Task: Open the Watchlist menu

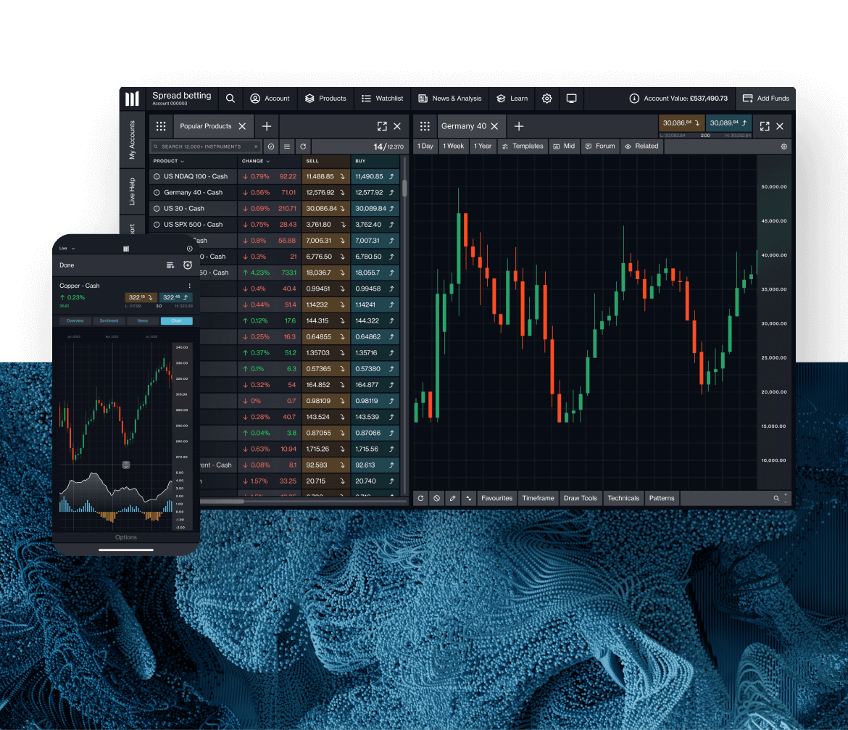Action: 383,99
